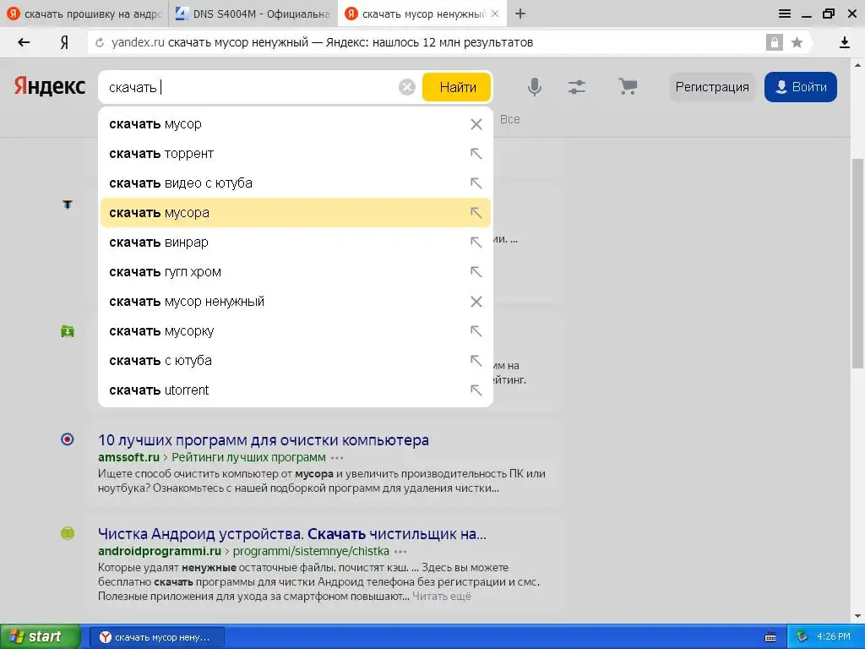Image resolution: width=865 pixels, height=649 pixels.
Task: Open the shopping cart icon
Action: click(628, 87)
